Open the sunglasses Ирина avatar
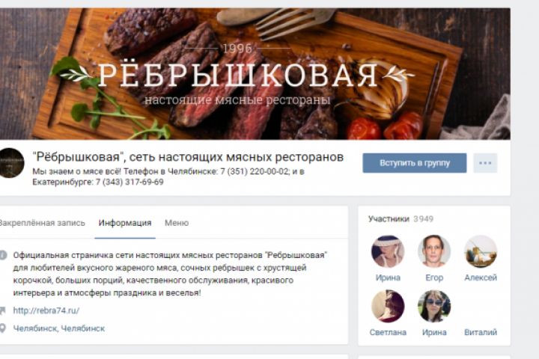This screenshot has width=539, height=359. click(434, 306)
